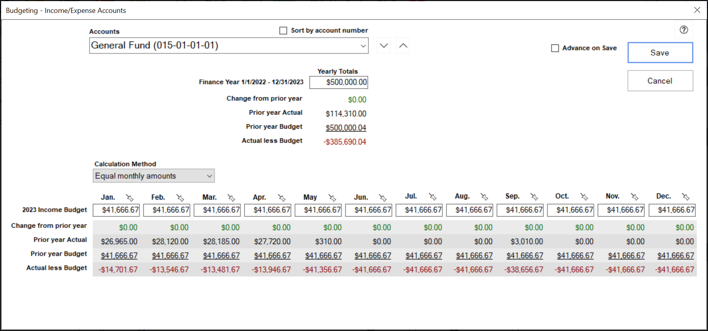Click the Cancel button
708x331 pixels.
pos(660,81)
